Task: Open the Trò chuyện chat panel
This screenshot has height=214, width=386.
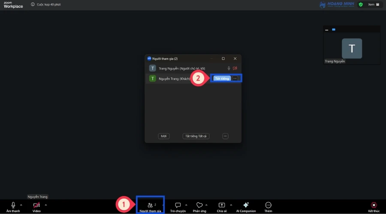Action: [178, 206]
